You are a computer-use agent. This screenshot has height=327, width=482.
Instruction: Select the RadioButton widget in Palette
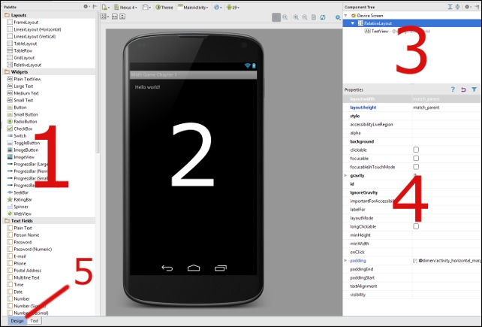pyautogui.click(x=26, y=121)
